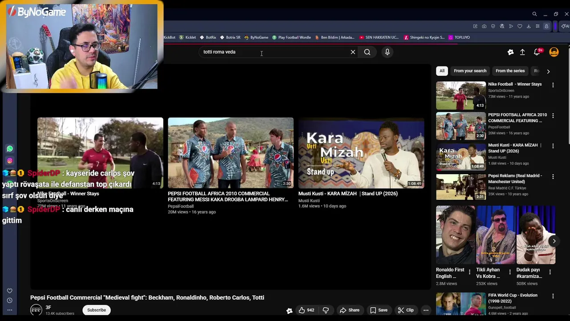Open Musti Kusti KARA MİZAH title link
Image resolution: width=570 pixels, height=321 pixels.
pos(348,194)
